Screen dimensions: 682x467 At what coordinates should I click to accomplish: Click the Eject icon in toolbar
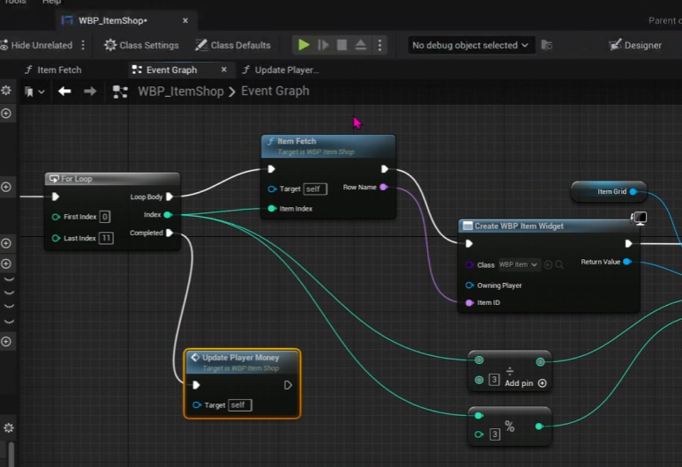(361, 45)
